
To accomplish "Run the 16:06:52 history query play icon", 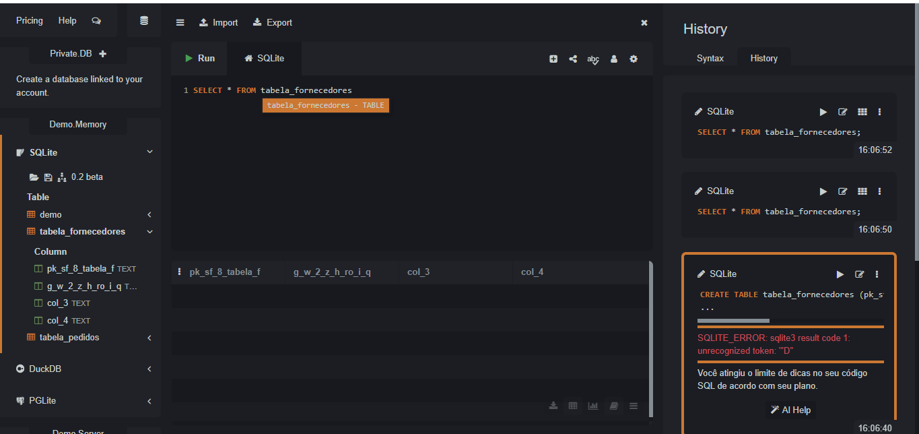I will 823,112.
